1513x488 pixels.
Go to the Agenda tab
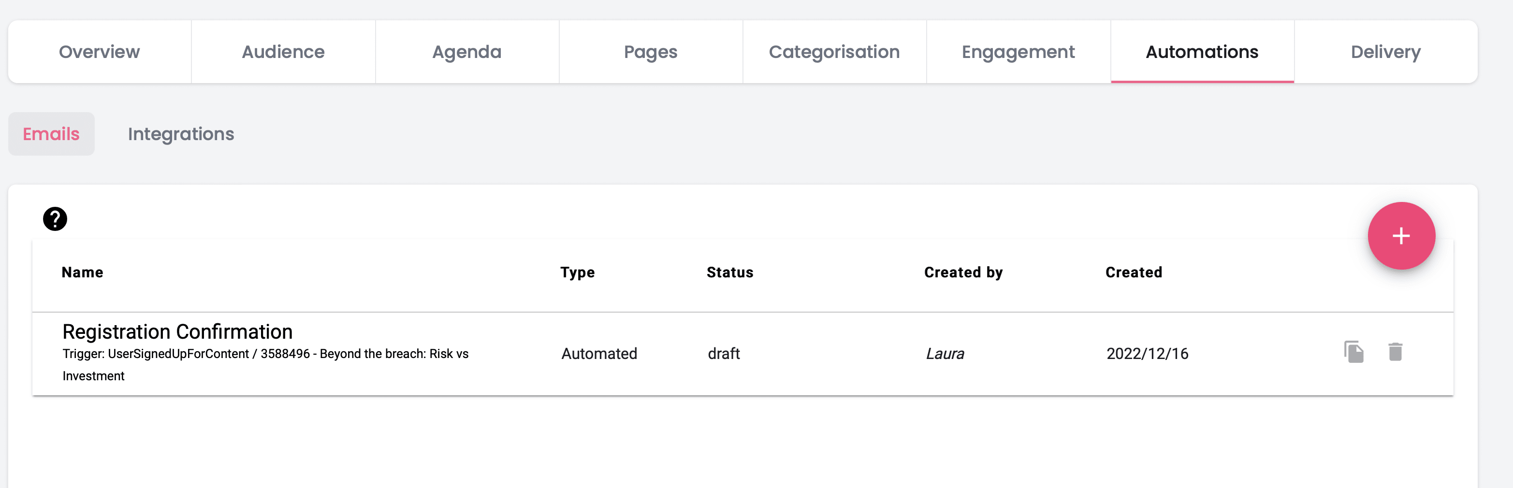point(467,52)
